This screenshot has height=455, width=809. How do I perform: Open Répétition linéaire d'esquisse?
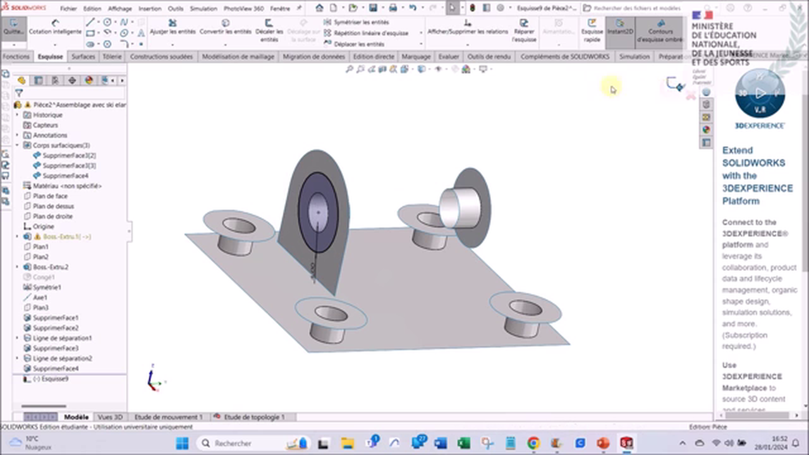[x=372, y=32]
